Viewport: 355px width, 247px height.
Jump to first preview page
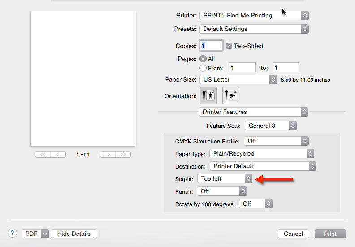pos(43,154)
